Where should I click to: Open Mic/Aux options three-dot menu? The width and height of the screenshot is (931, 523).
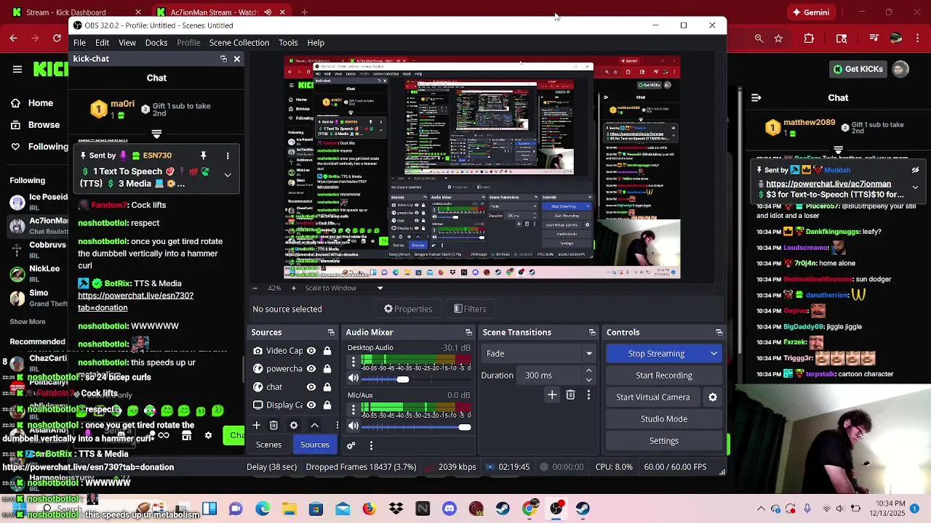353,410
